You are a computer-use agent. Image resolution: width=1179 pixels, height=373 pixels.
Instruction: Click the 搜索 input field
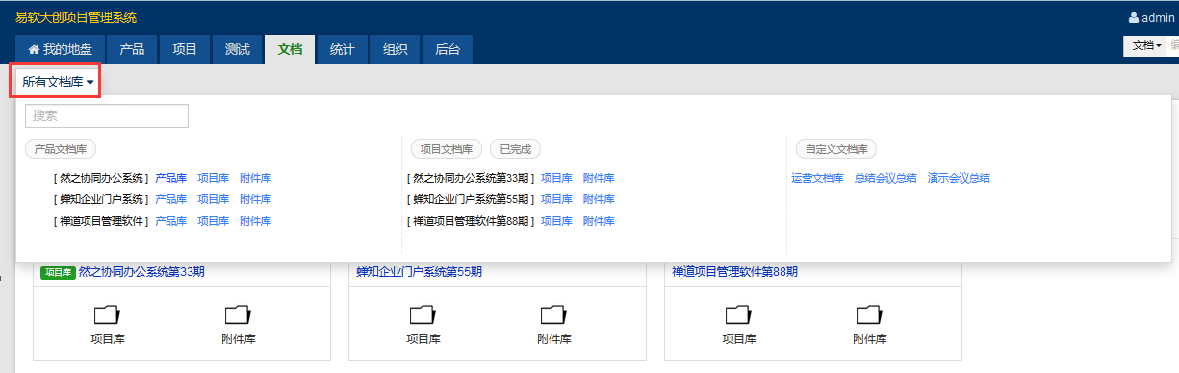[x=107, y=115]
